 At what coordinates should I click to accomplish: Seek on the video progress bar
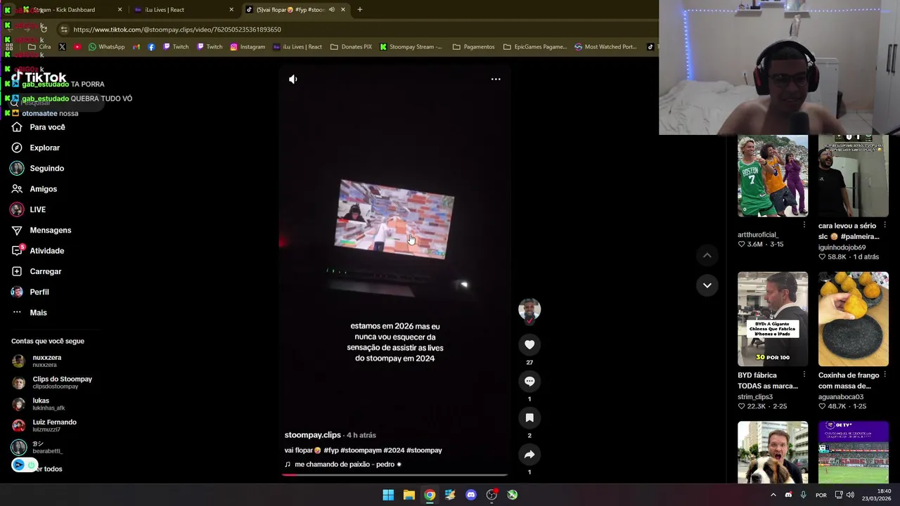tap(394, 474)
